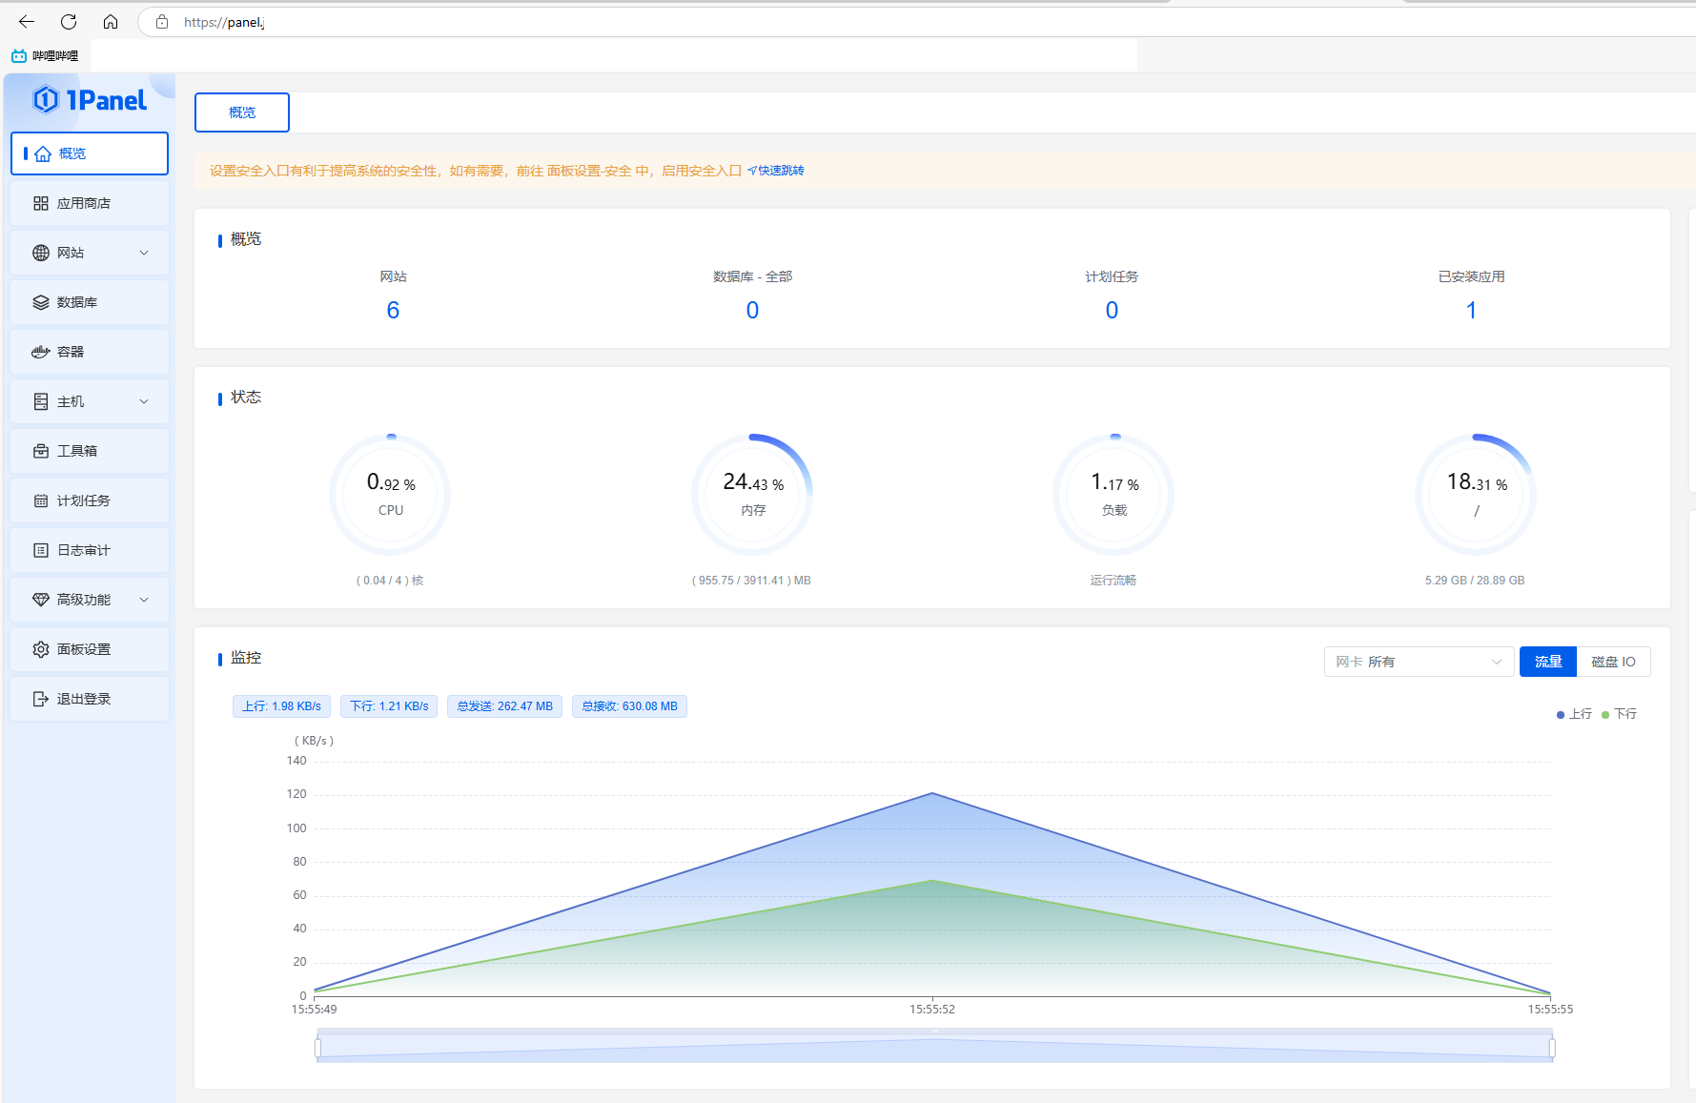Reload the page with the browser refresh icon

(69, 22)
